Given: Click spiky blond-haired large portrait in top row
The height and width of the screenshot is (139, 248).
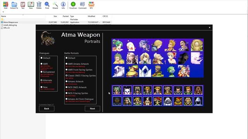Looking at the screenshot, I should (170, 45).
